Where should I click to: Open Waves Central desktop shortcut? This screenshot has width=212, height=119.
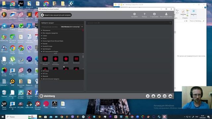[x=4, y=105]
